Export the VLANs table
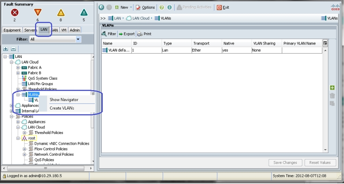Image resolution: width=344 pixels, height=184 pixels. tap(127, 34)
